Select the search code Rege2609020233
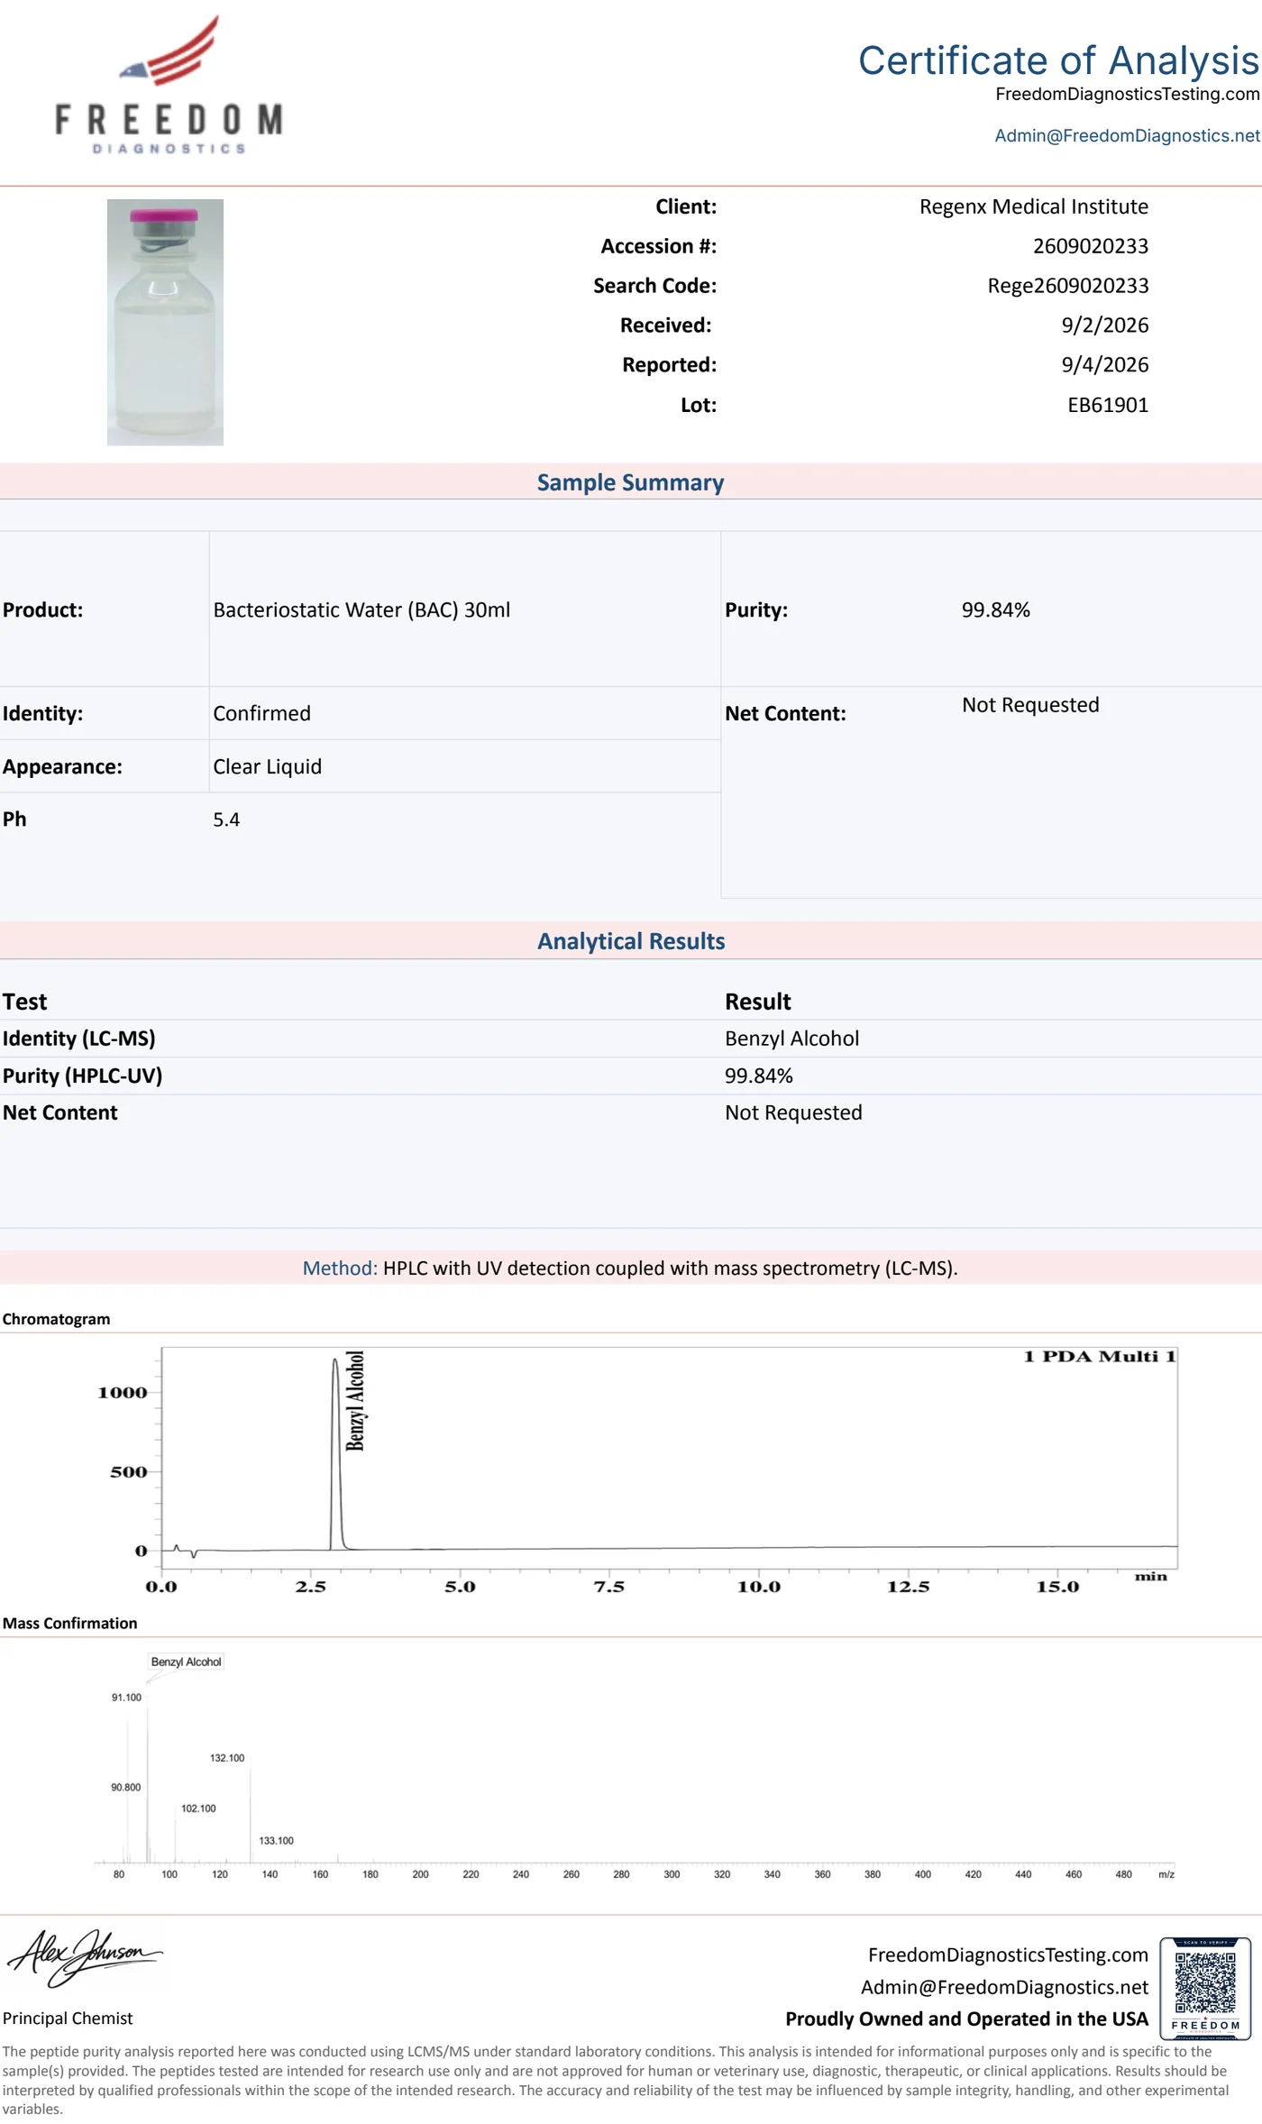This screenshot has height=2124, width=1262. coord(1068,286)
